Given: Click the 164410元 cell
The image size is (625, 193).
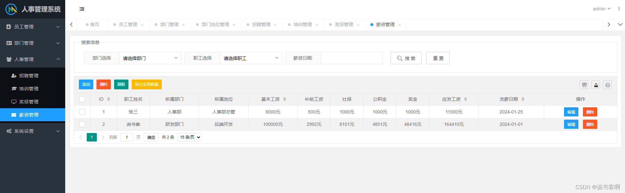Looking at the screenshot, I should (x=454, y=124).
